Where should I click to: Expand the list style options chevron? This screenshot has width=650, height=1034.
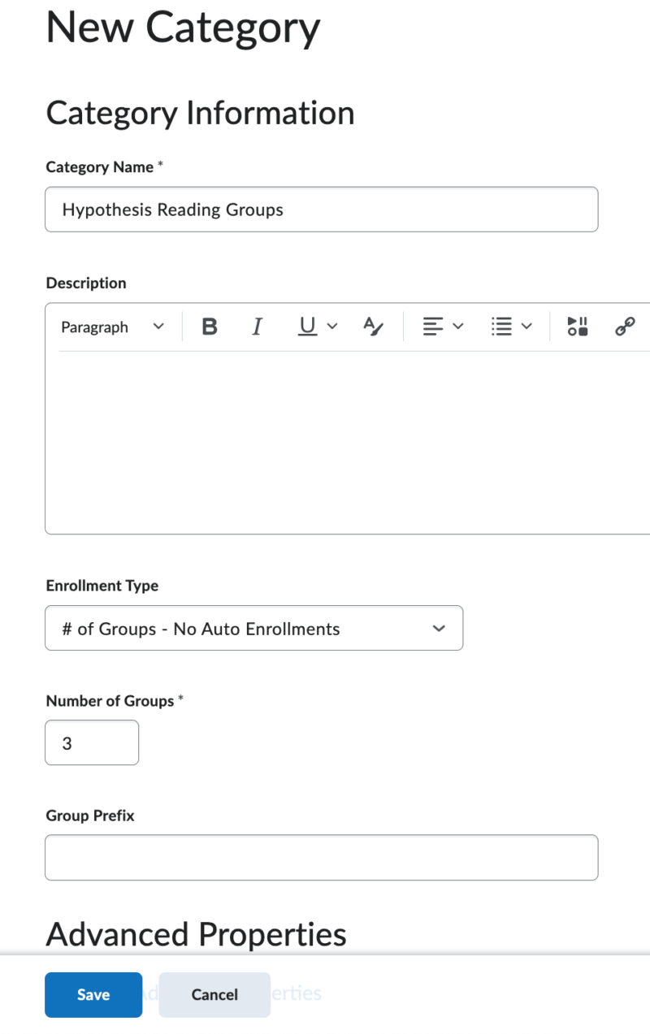pyautogui.click(x=526, y=326)
